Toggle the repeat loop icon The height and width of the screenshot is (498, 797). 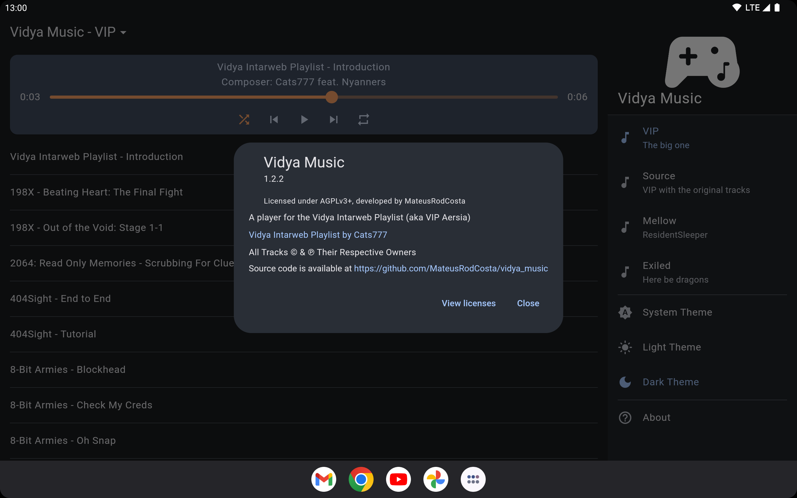coord(364,120)
